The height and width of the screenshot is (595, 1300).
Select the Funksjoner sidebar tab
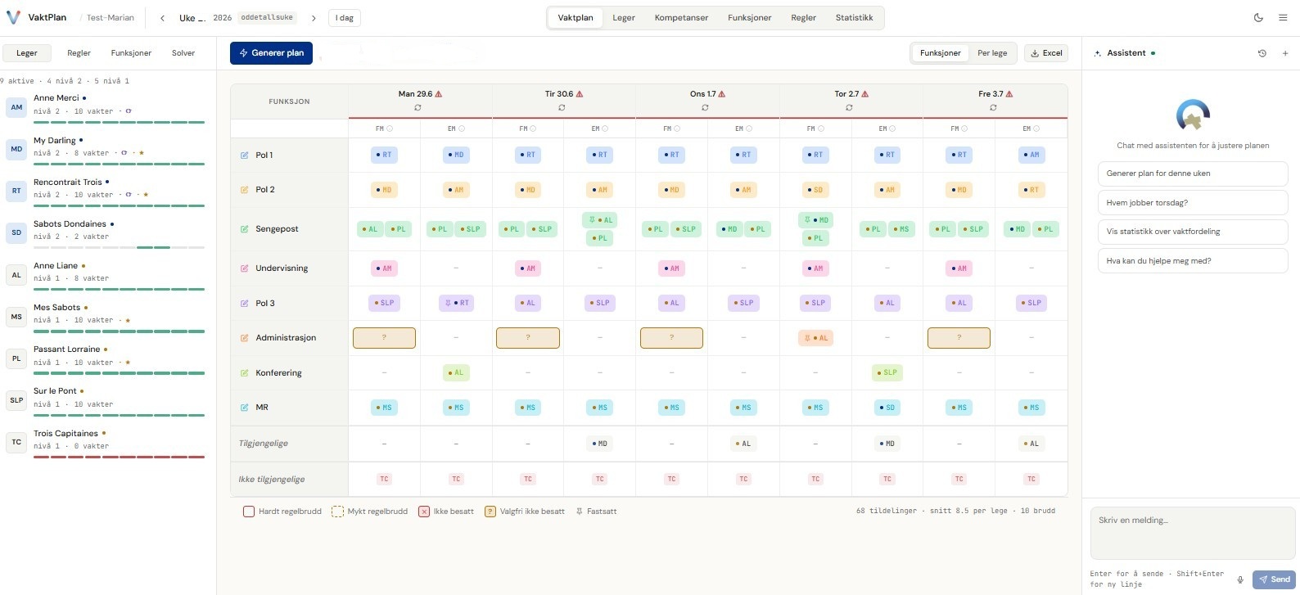coord(131,53)
